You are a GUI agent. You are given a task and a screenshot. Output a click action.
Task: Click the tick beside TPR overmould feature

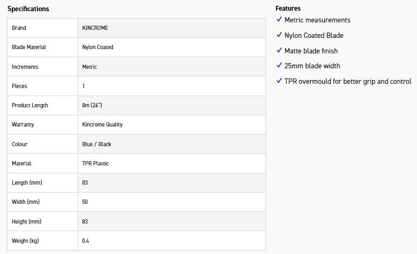pos(279,81)
